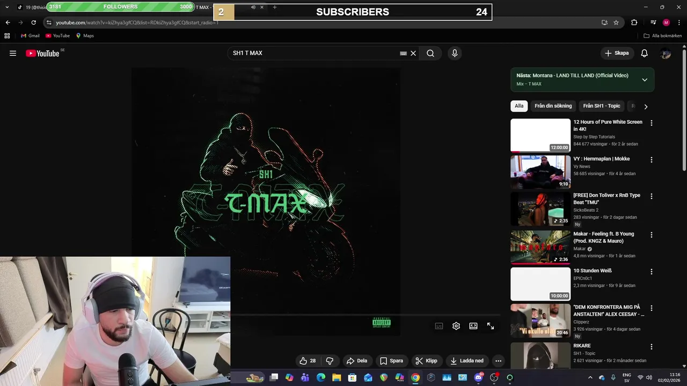The height and width of the screenshot is (386, 687).
Task: Open the YouTube account avatar menu
Action: pyautogui.click(x=666, y=53)
